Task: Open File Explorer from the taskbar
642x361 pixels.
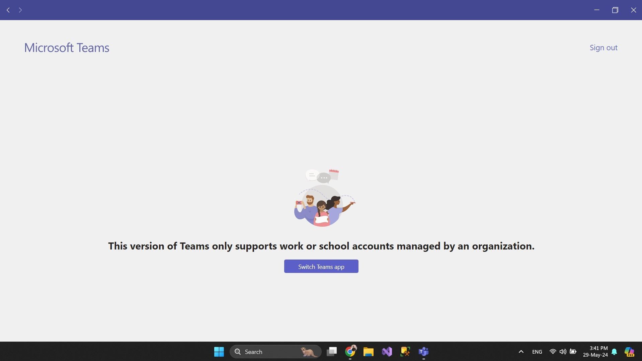Action: [x=369, y=352]
